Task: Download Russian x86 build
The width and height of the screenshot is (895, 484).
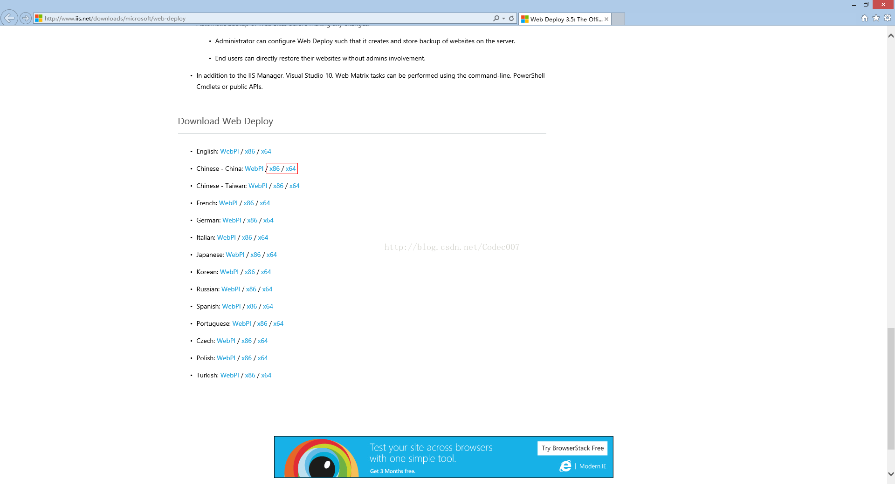Action: coord(251,289)
